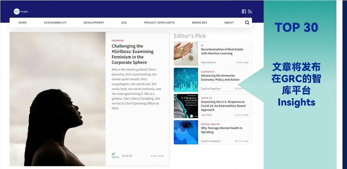Viewport: 347px width, 169px height.
Task: Go to the Home menu item
Action: tap(22, 23)
